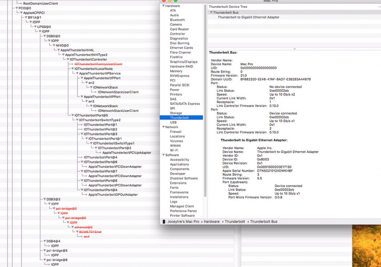Viewport: 381px width, 267px height.
Task: Select the pci-bridge@6 node
Action: (57, 260)
